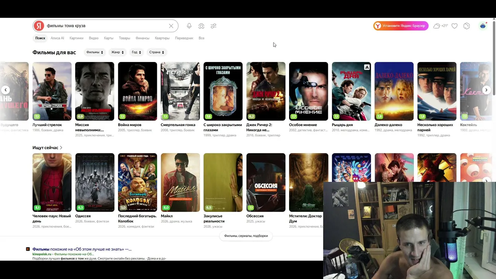Select the Поиск tab
This screenshot has height=279, width=496.
coord(40,38)
